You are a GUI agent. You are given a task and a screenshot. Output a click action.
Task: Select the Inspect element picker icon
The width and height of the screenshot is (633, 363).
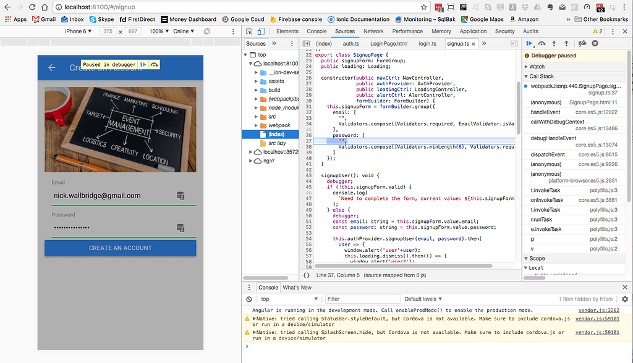pyautogui.click(x=248, y=31)
